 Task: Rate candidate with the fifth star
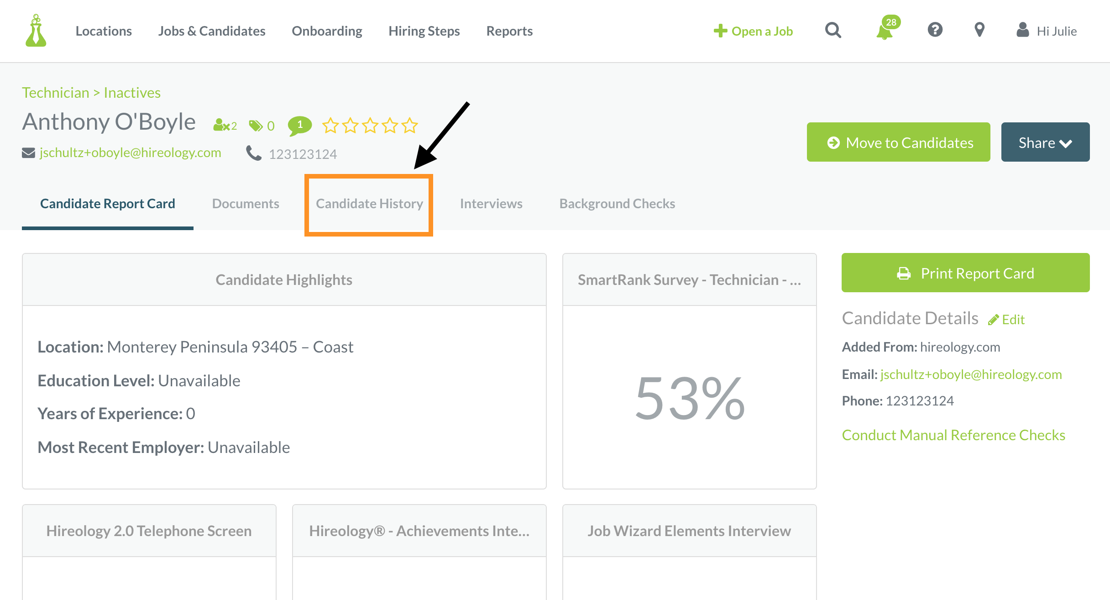[410, 125]
